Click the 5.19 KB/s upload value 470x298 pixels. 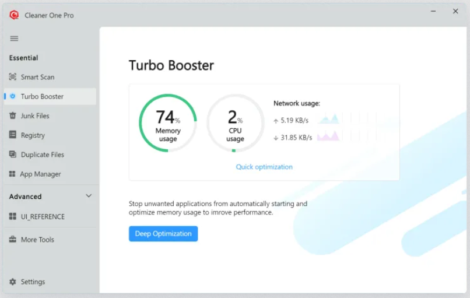tap(294, 121)
